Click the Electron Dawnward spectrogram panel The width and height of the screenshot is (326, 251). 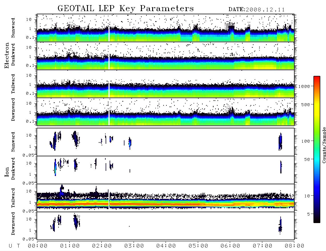[166, 112]
